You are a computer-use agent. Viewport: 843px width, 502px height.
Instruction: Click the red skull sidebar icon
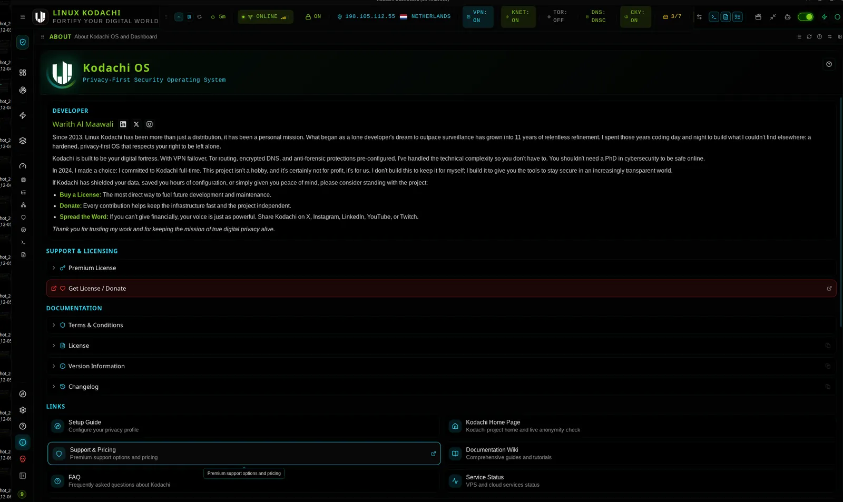(x=23, y=459)
